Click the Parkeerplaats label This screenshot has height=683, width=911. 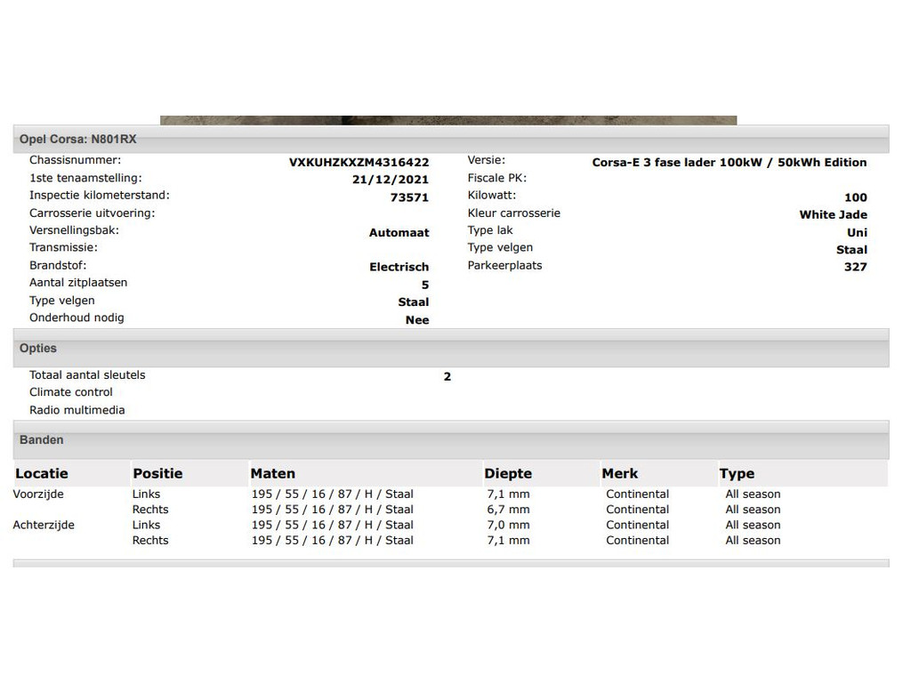click(x=505, y=265)
